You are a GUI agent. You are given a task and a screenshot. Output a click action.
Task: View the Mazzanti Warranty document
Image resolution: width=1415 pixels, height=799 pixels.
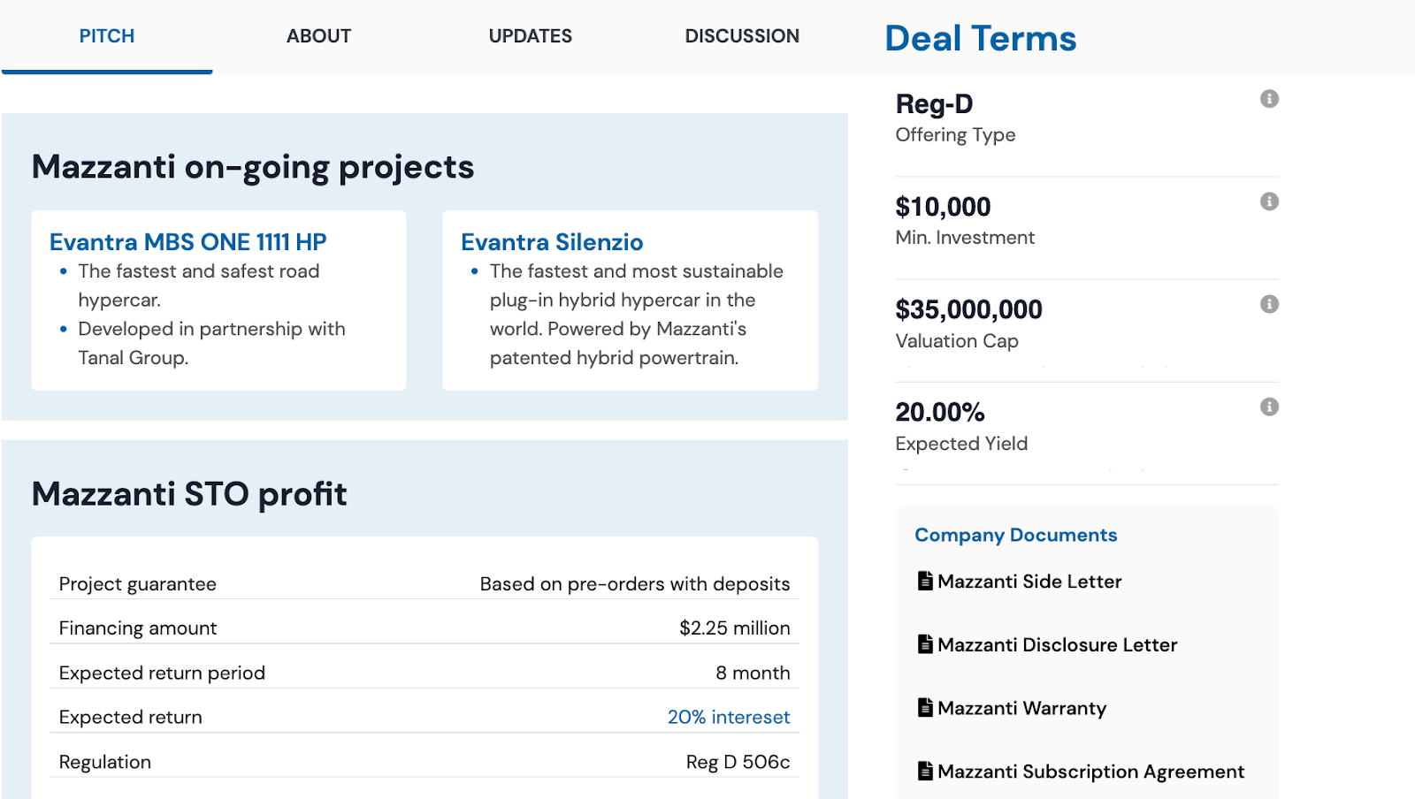click(1021, 708)
